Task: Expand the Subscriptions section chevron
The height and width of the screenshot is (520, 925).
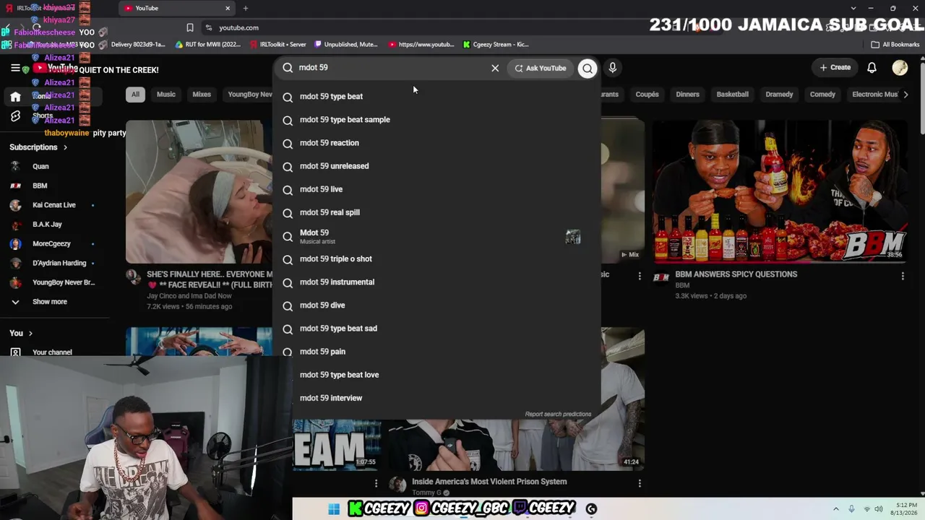Action: [x=65, y=147]
